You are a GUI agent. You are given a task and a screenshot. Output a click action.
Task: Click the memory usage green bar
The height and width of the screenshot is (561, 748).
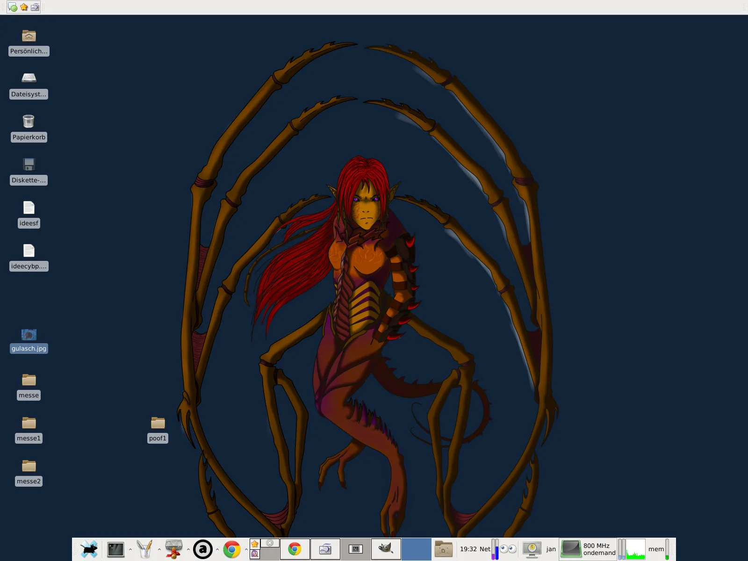667,549
